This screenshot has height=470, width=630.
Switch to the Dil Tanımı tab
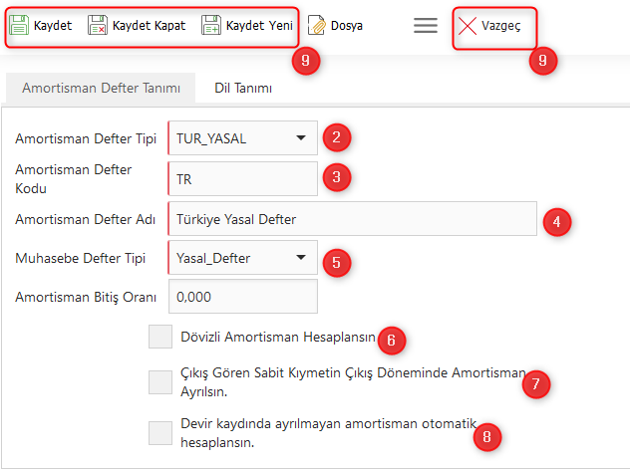click(x=243, y=89)
